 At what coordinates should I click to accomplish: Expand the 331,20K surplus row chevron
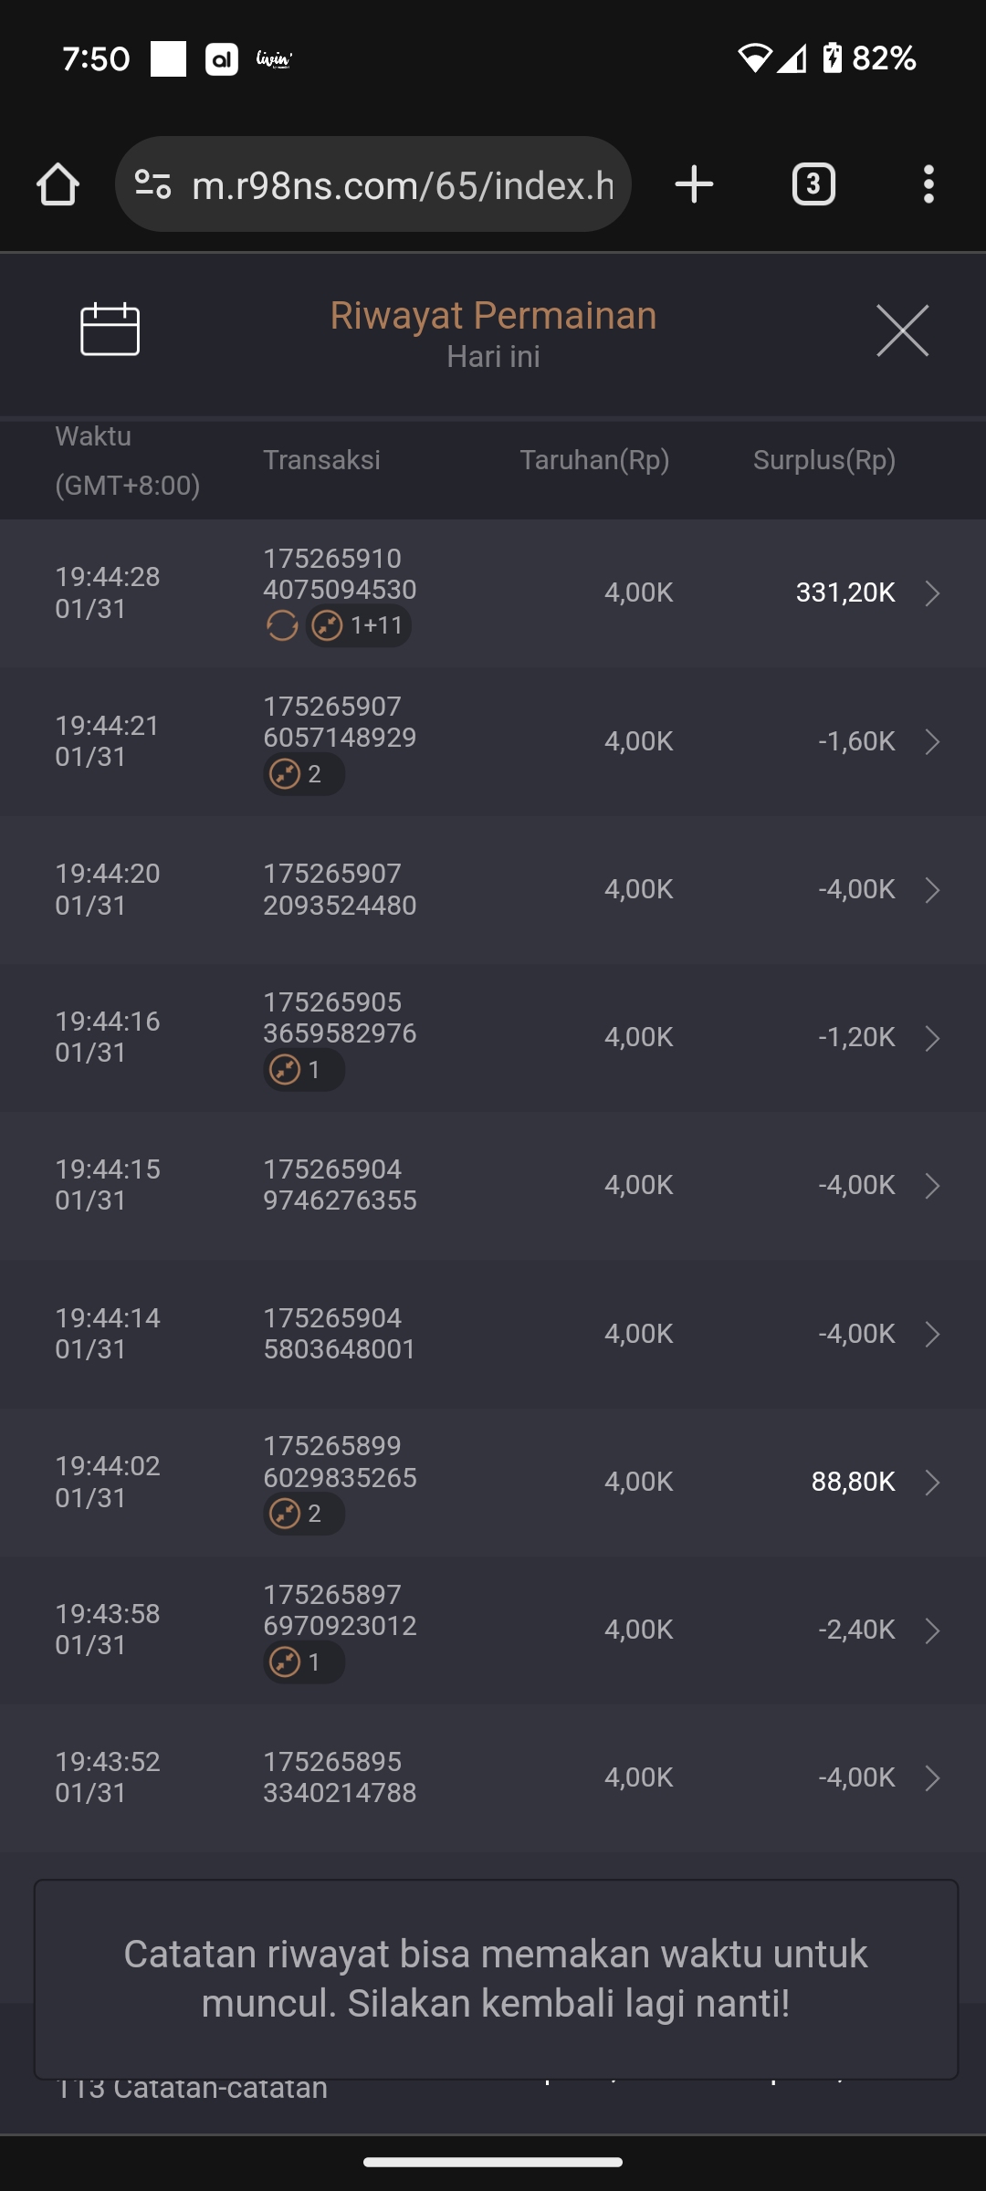(932, 593)
